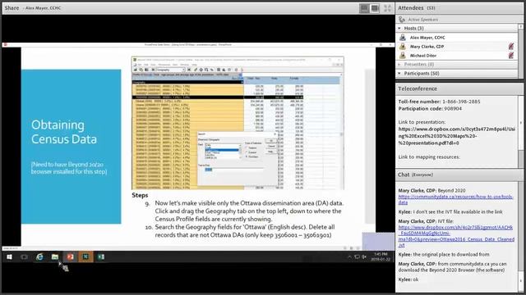Click the attendee list scrollbar up arrow
The height and width of the screenshot is (295, 526).
pos(520,26)
